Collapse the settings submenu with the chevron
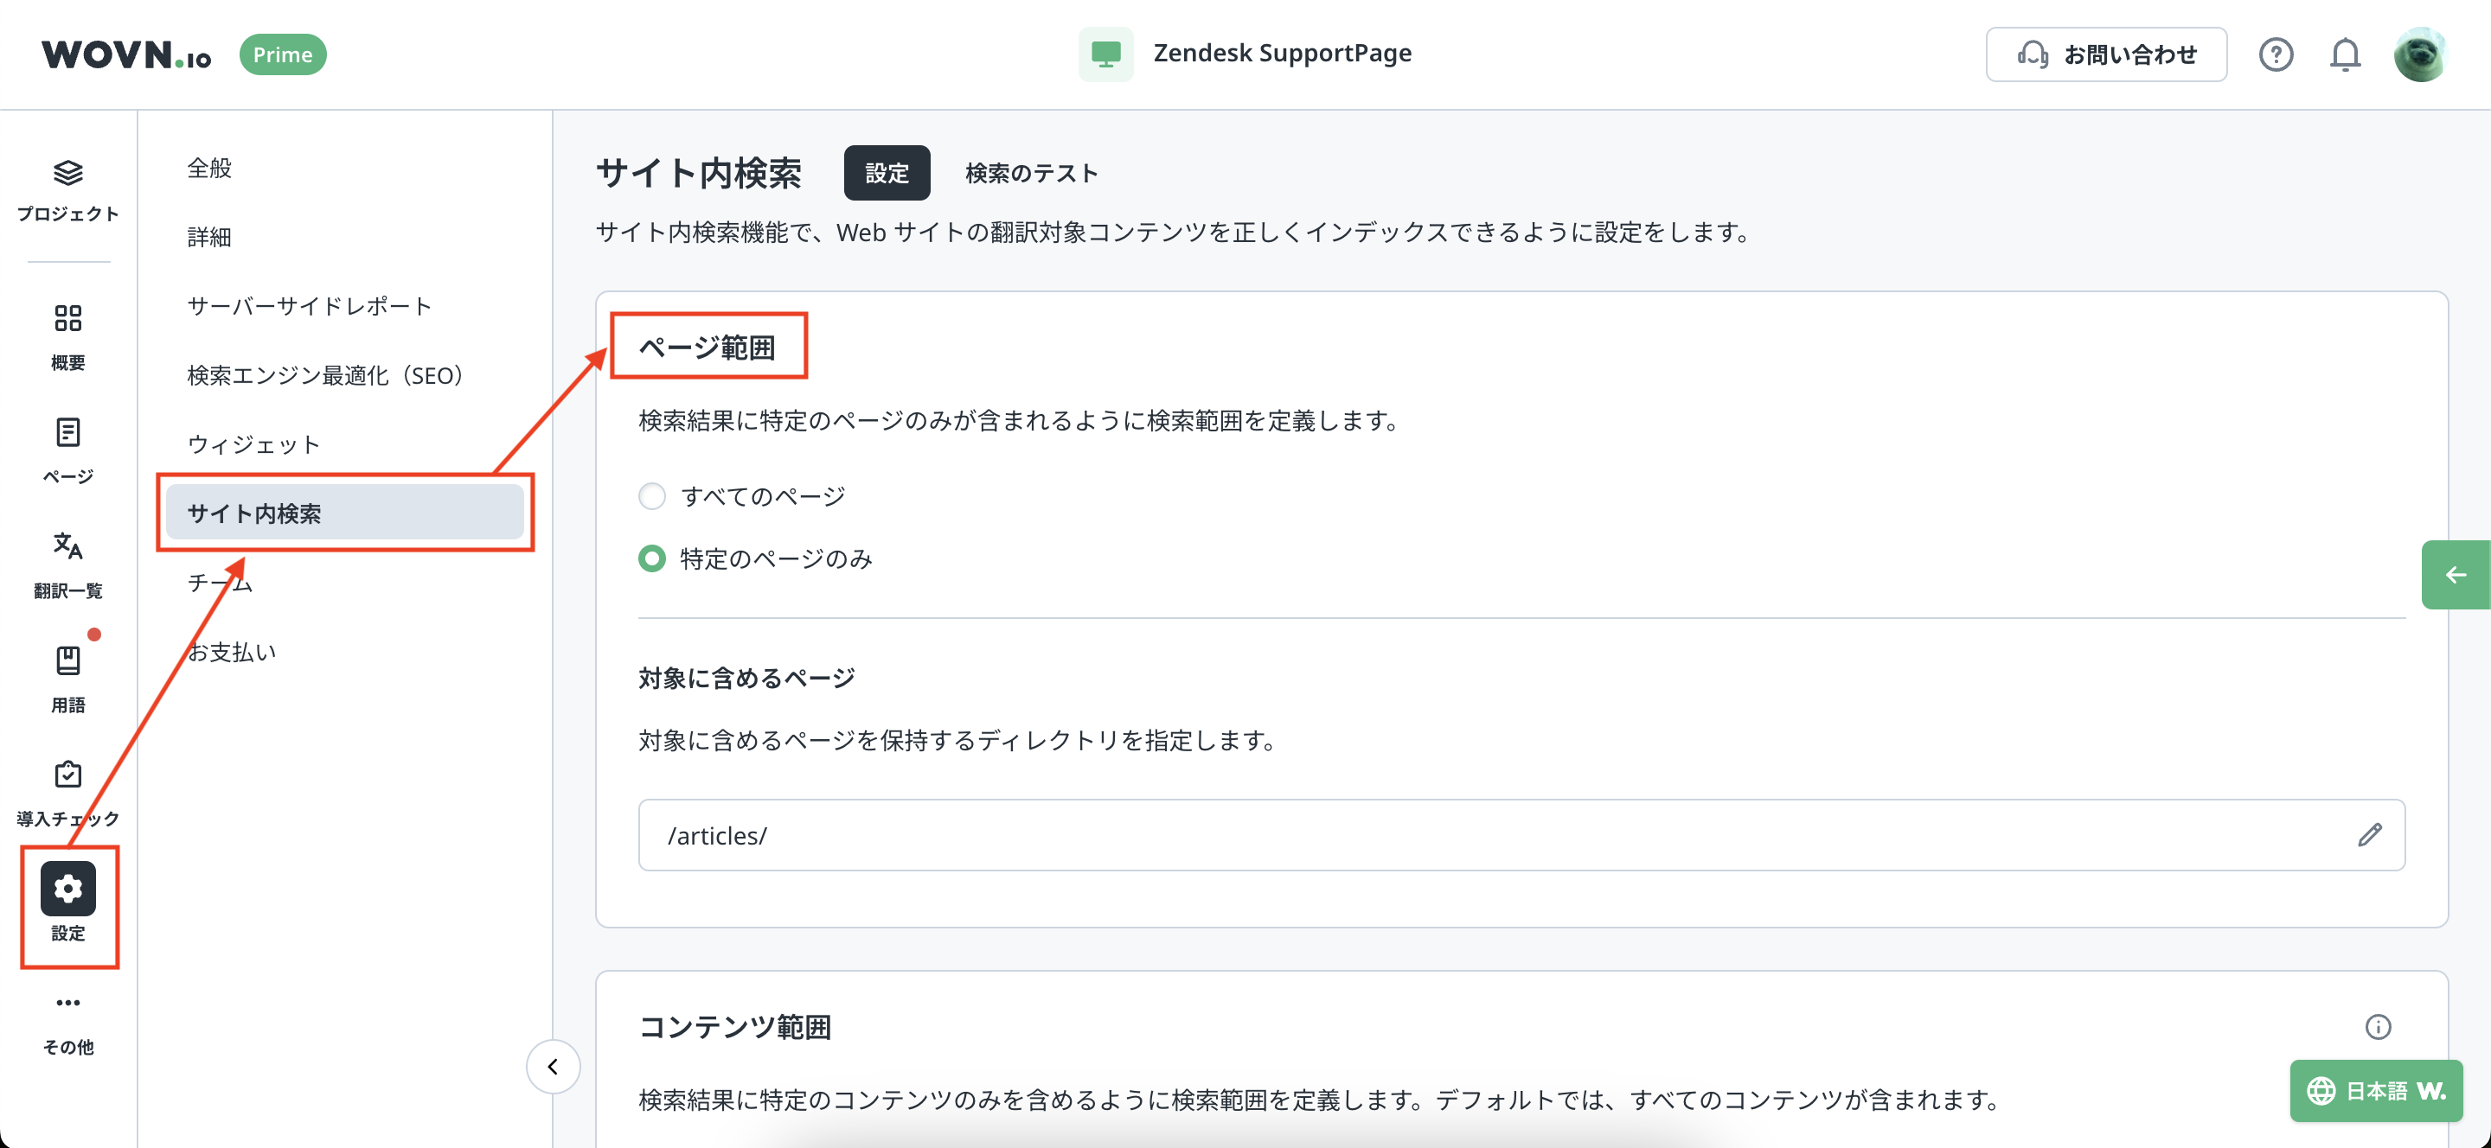 click(x=554, y=1067)
